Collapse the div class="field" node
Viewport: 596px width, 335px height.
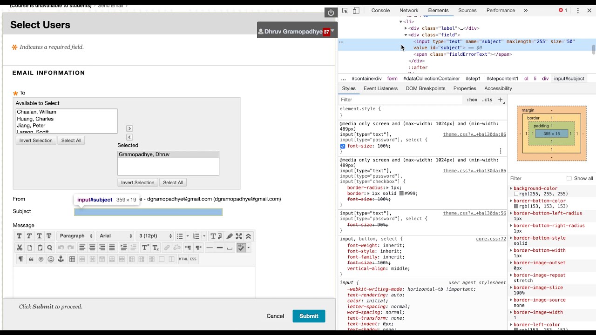point(406,35)
